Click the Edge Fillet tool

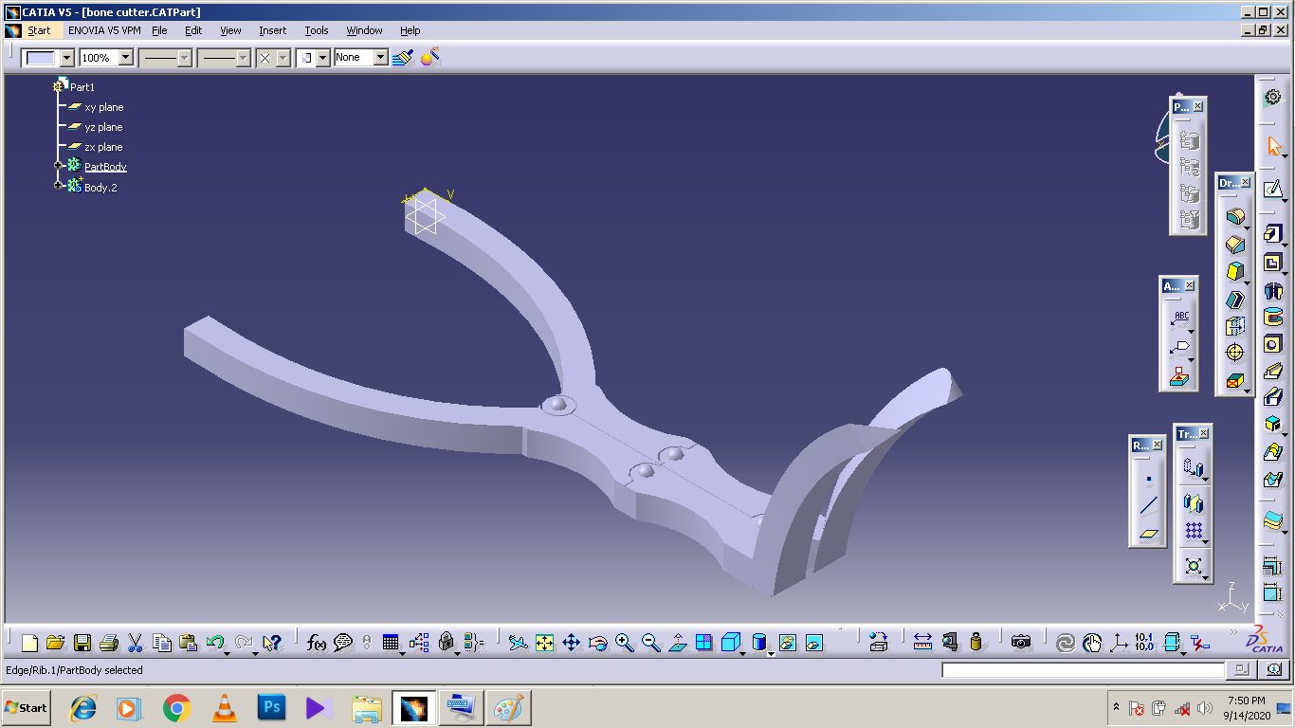(x=1234, y=217)
